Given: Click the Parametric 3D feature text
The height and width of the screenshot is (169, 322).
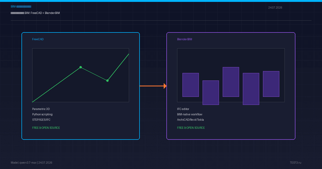Looking at the screenshot, I should pos(41,109).
